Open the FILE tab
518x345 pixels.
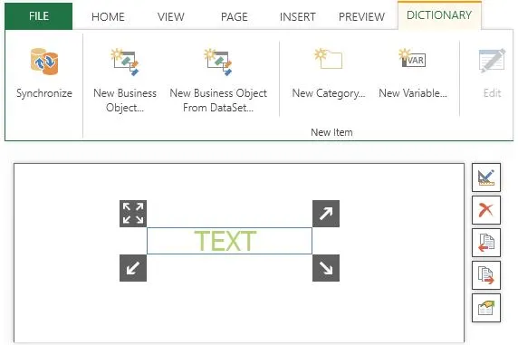[39, 16]
